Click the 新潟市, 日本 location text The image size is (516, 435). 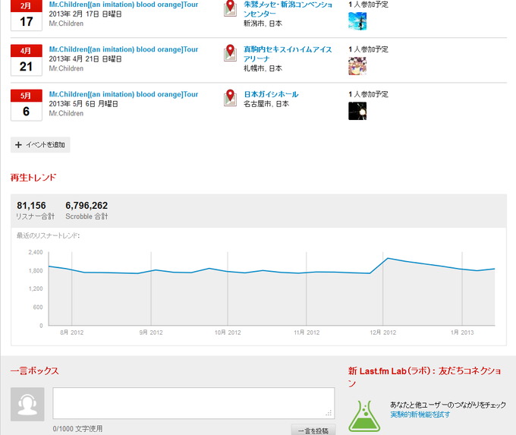pos(263,24)
